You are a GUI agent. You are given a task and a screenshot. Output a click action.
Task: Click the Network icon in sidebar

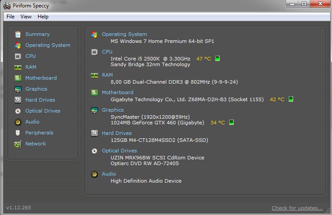pos(18,144)
